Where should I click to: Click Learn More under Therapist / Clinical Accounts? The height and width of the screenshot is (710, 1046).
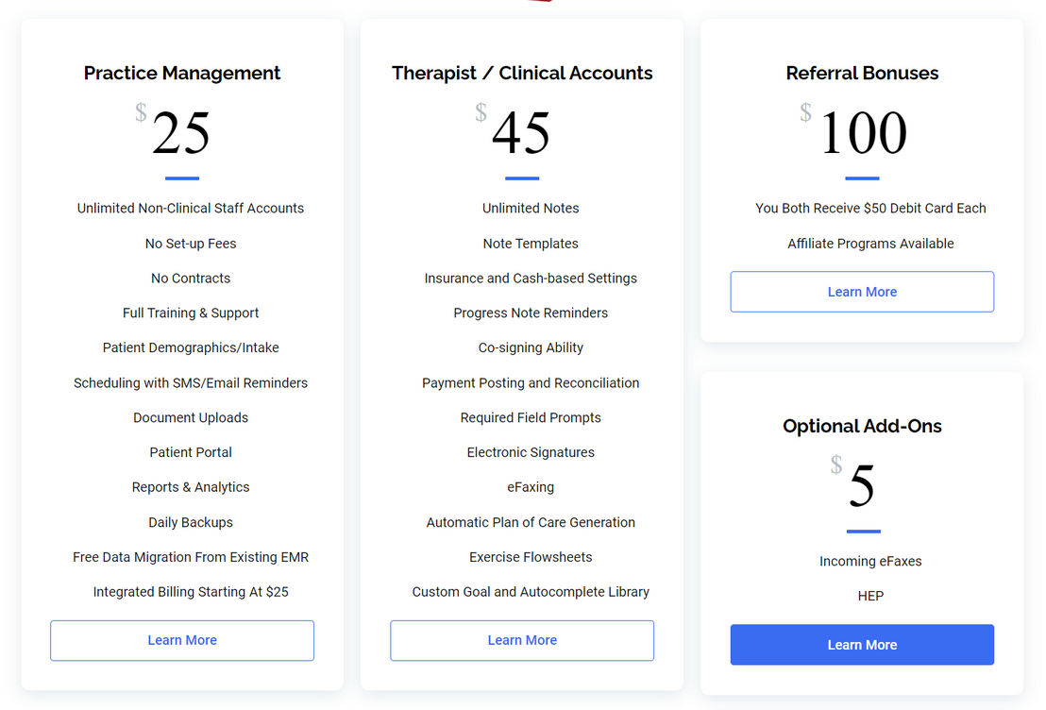pos(522,640)
